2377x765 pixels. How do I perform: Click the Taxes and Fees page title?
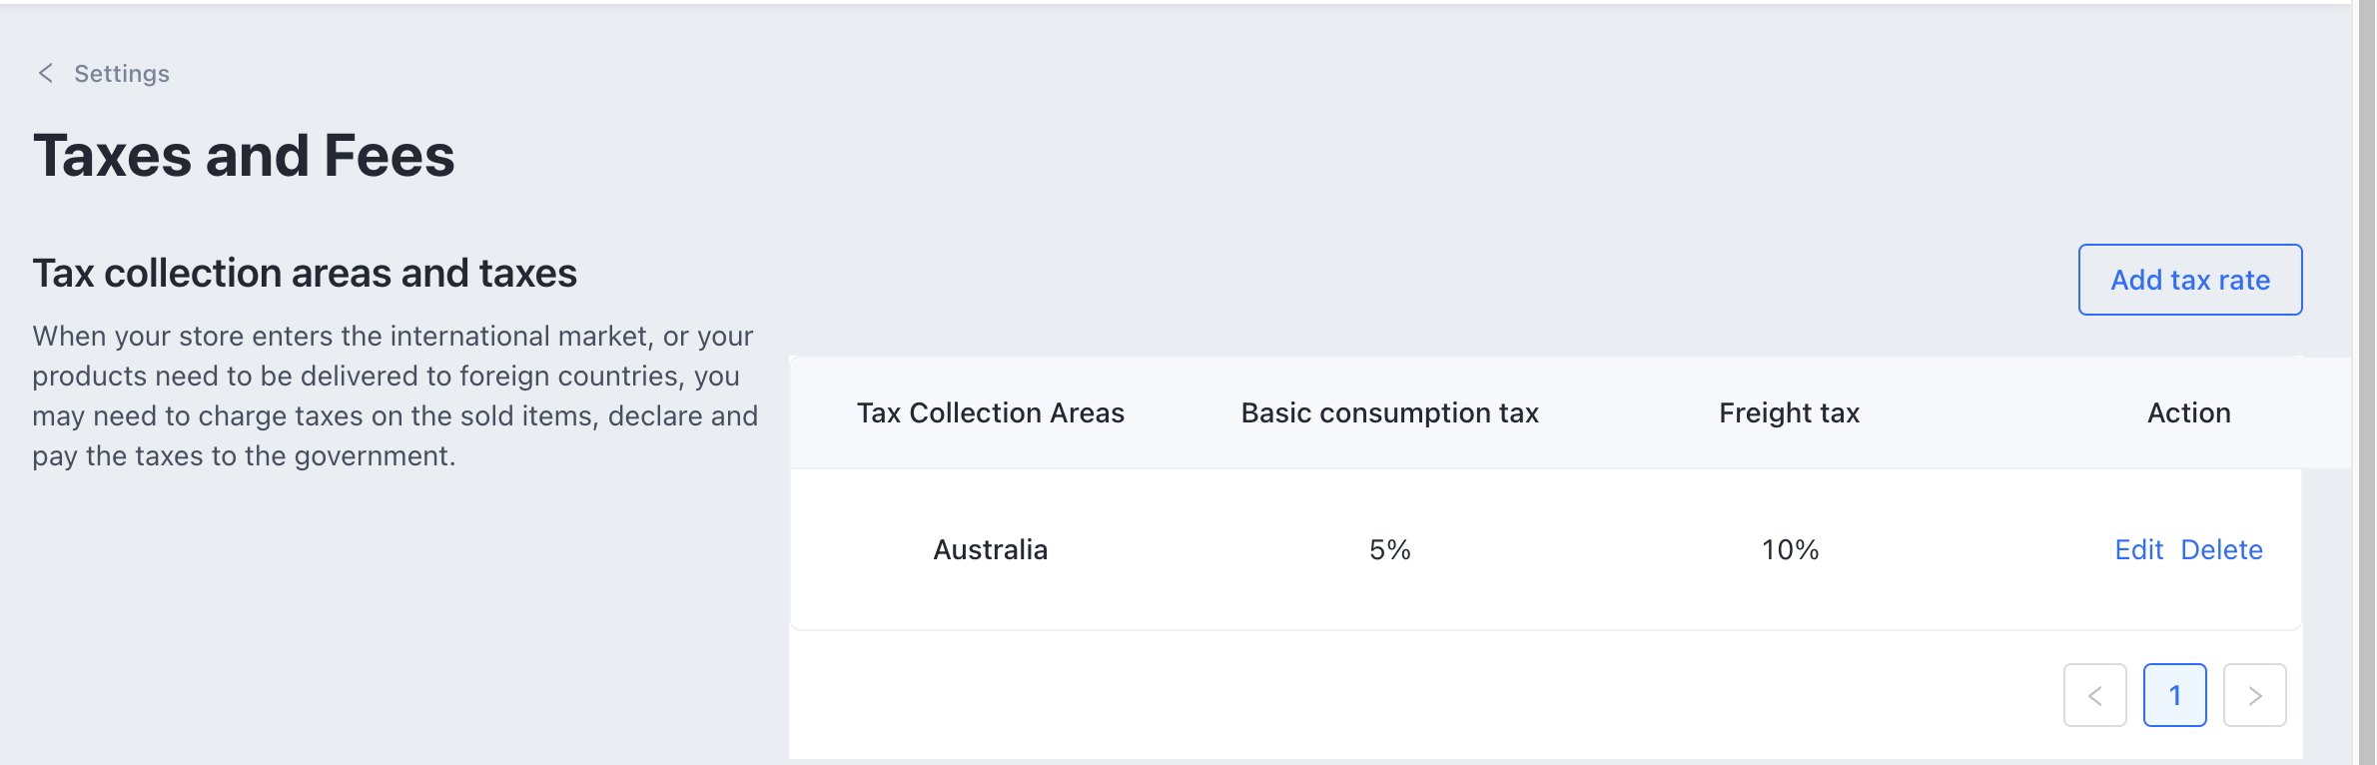pos(244,156)
